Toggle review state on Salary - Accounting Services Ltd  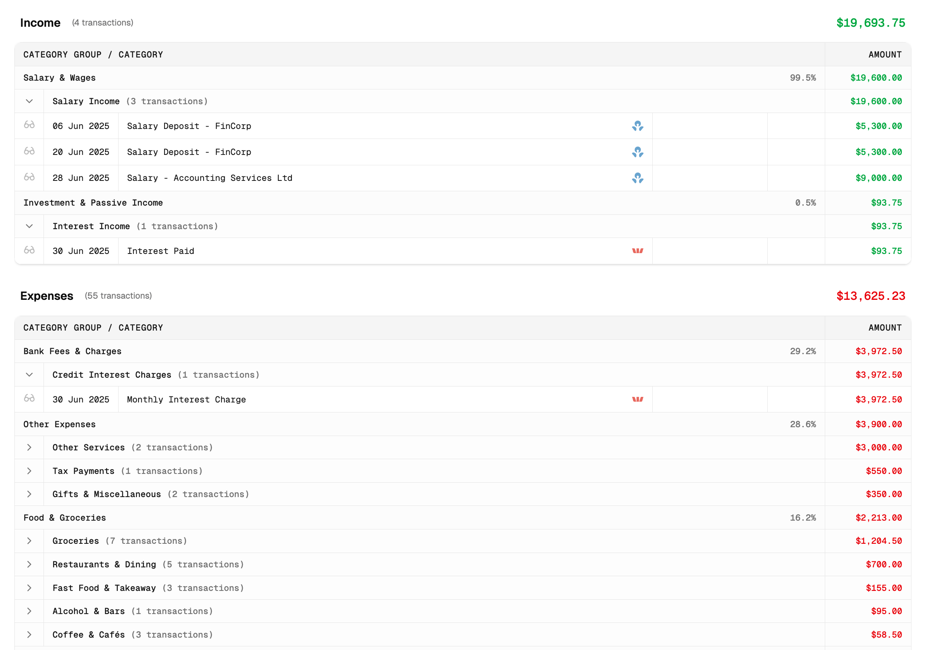coord(29,178)
